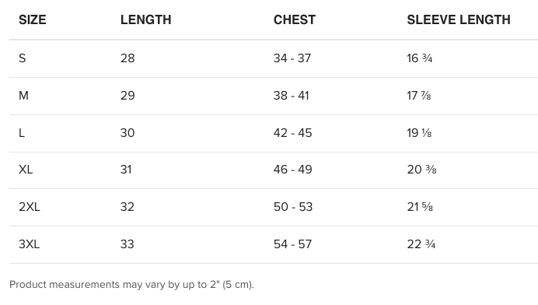The width and height of the screenshot is (538, 305).
Task: Click the length value 28
Action: pyautogui.click(x=128, y=58)
